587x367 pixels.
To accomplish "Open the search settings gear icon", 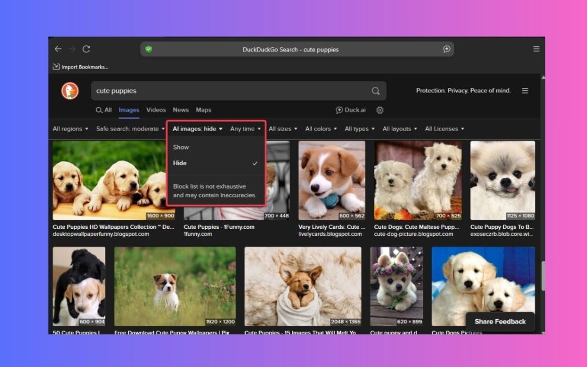I will click(379, 110).
